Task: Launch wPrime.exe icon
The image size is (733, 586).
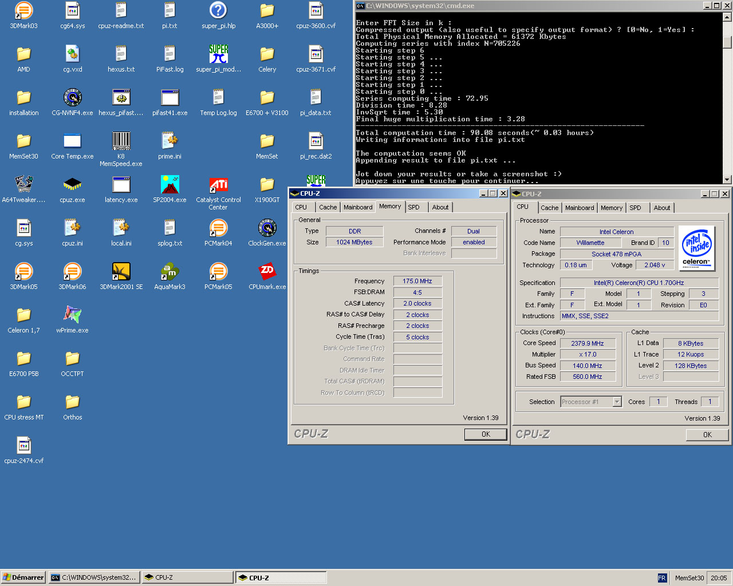Action: click(x=72, y=315)
